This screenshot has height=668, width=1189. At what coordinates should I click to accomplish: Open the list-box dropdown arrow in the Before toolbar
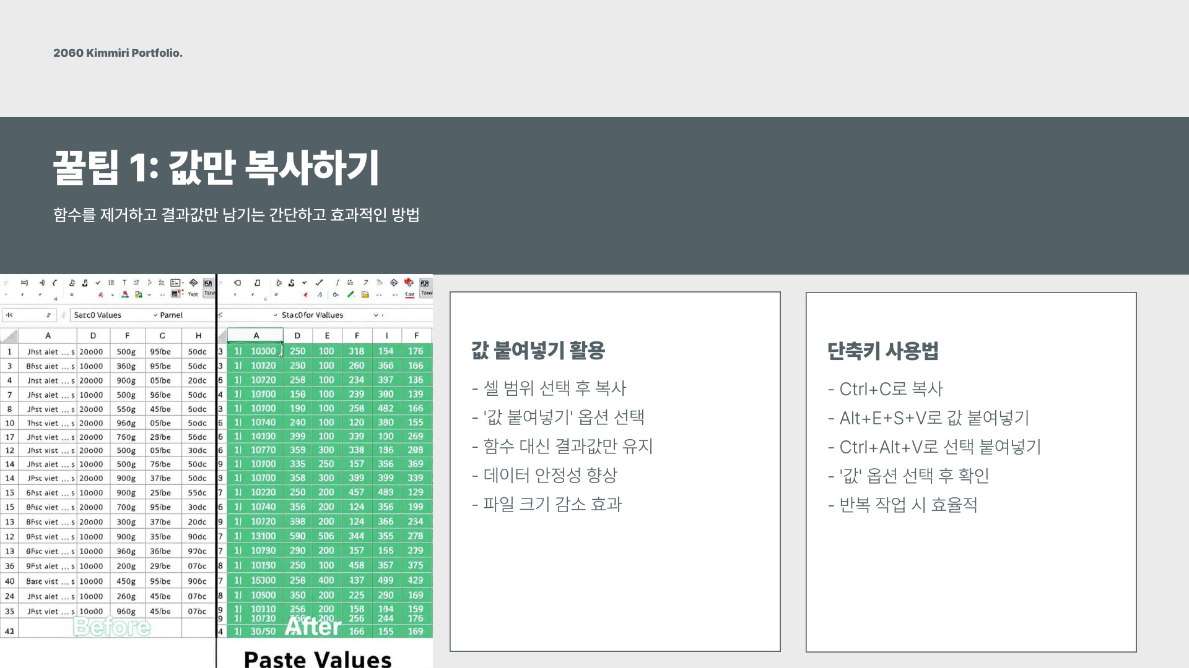click(x=183, y=283)
